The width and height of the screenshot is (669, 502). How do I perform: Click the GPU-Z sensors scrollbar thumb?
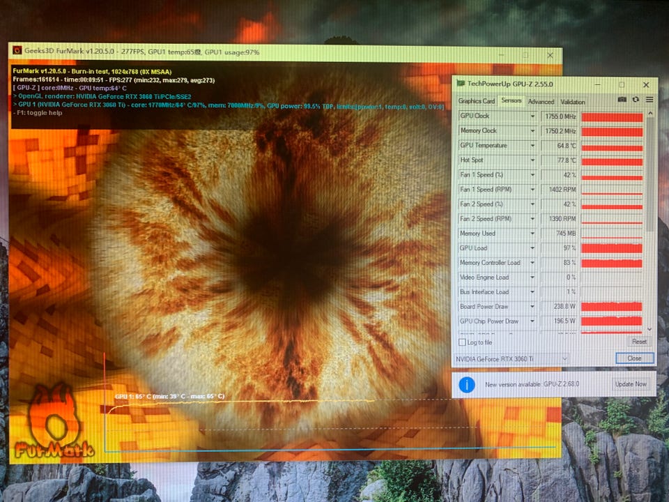coord(649,175)
